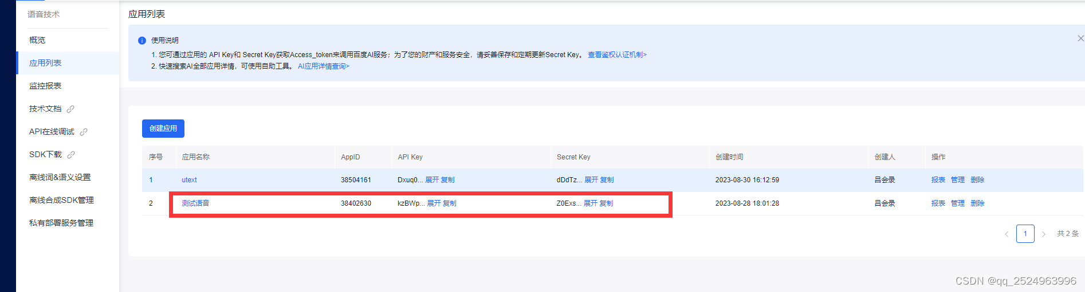
Task: Open 私有部署服务管理 sidebar item
Action: click(61, 223)
